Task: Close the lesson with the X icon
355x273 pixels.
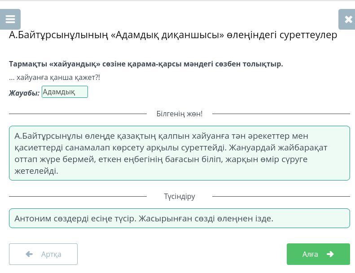Action: point(347,19)
